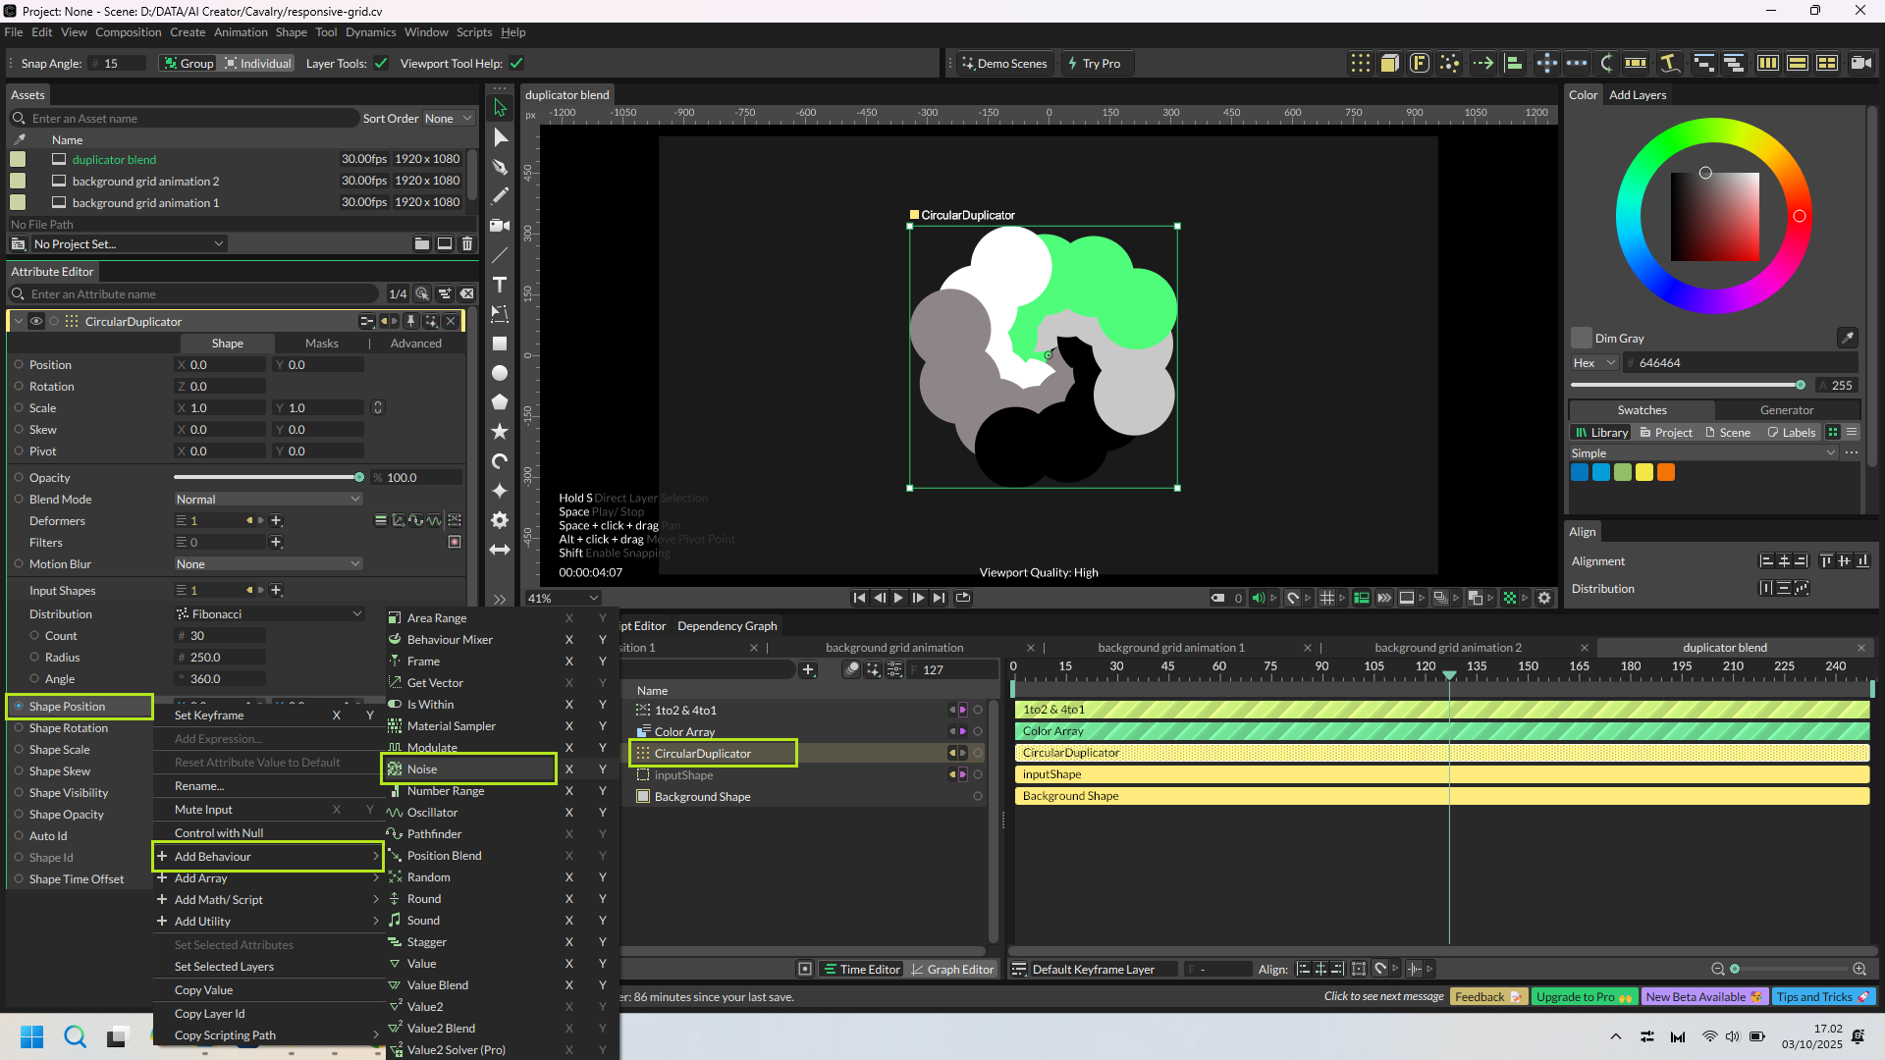
Task: Switch to Dependency Graph tab
Action: pyautogui.click(x=727, y=626)
